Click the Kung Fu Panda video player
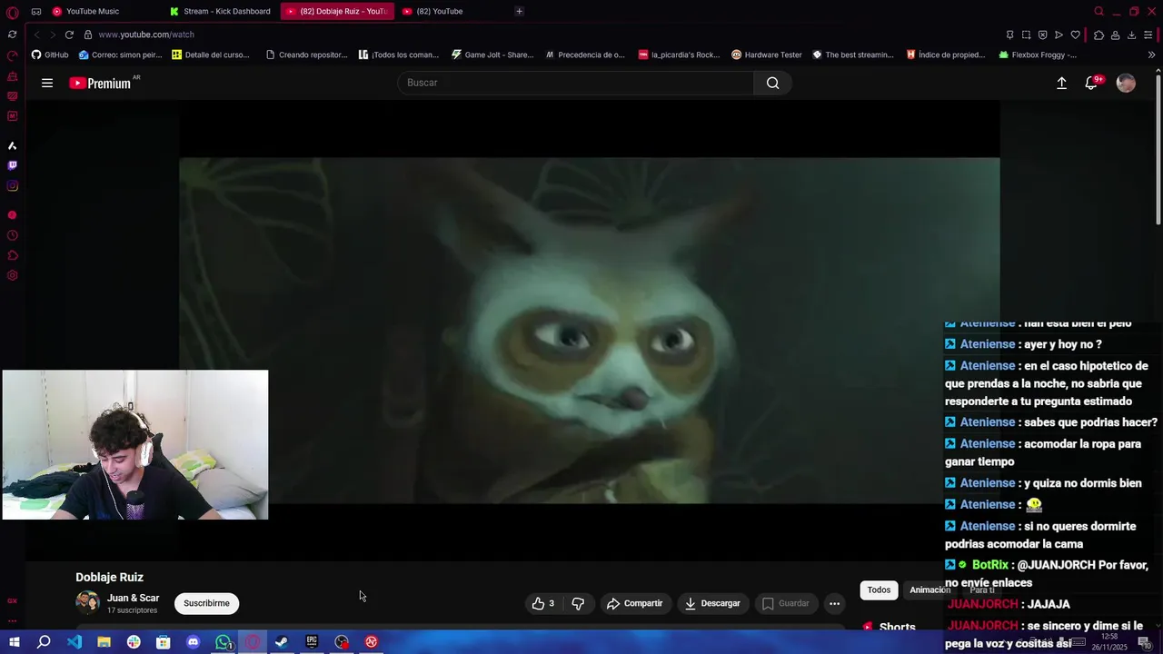 589,331
